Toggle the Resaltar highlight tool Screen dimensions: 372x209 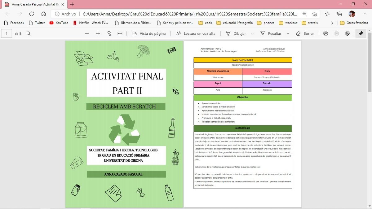click(x=271, y=33)
